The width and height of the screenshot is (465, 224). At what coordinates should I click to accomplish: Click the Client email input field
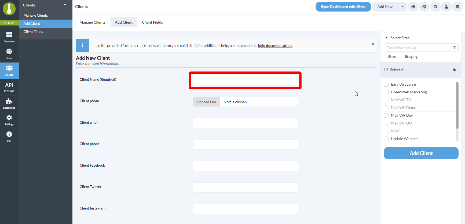point(245,123)
